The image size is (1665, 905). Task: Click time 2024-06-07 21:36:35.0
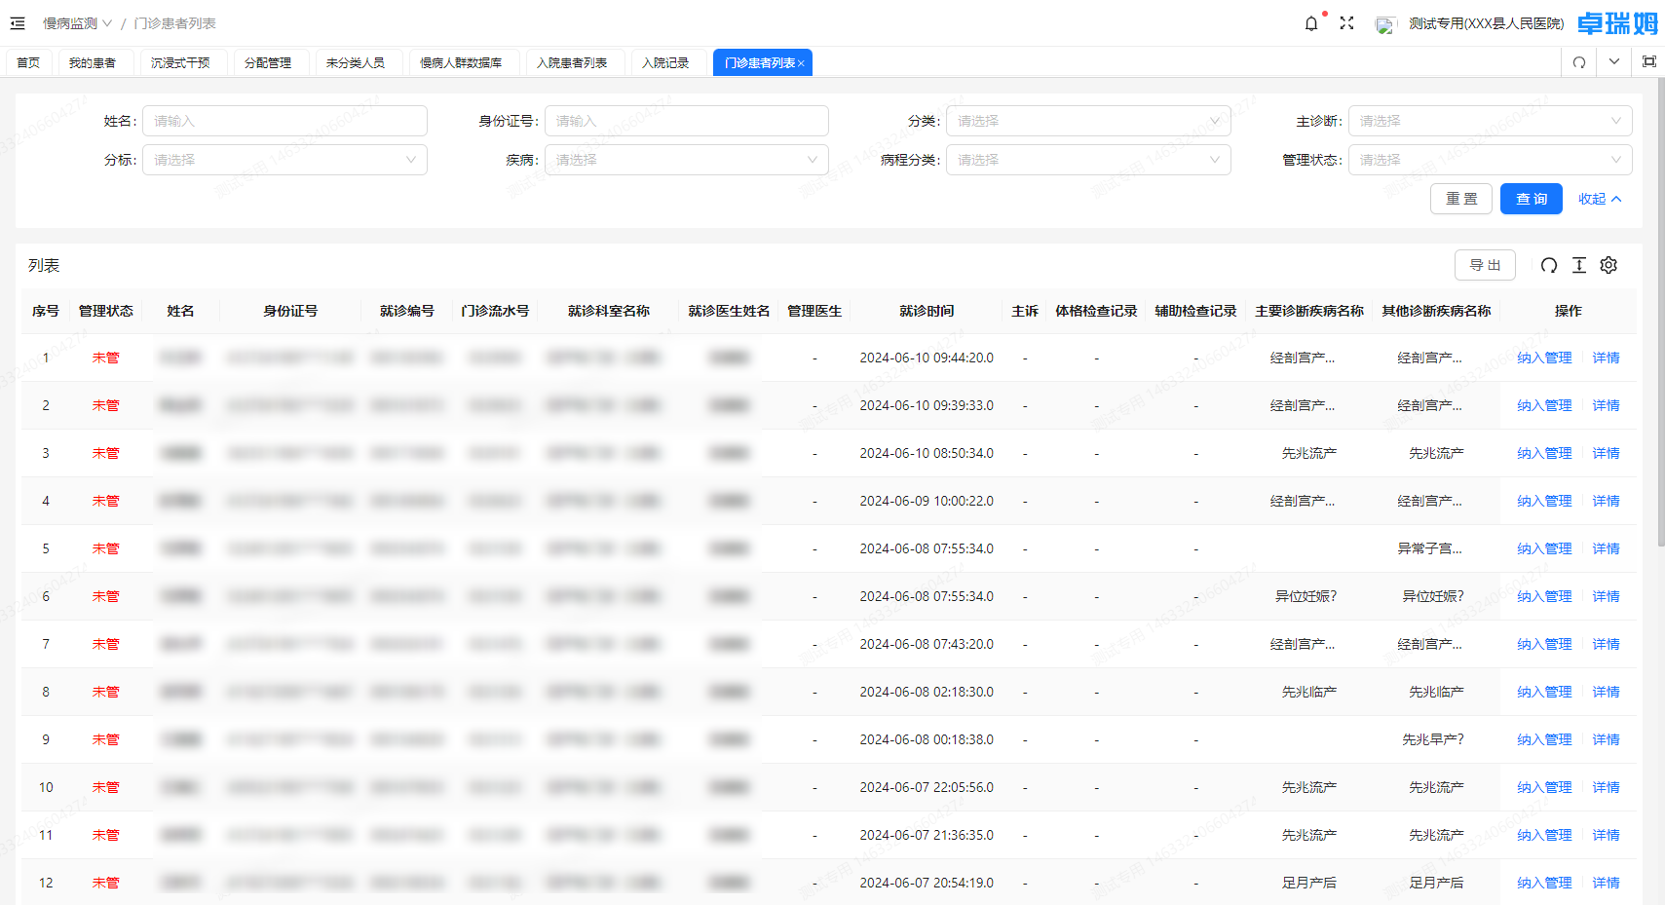coord(927,835)
